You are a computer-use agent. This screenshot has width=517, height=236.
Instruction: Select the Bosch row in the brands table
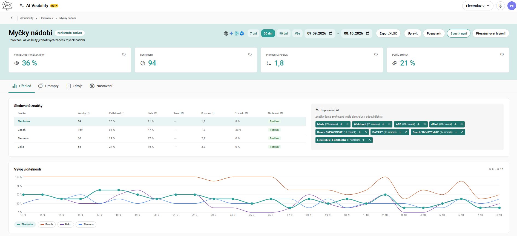[x=160, y=130]
